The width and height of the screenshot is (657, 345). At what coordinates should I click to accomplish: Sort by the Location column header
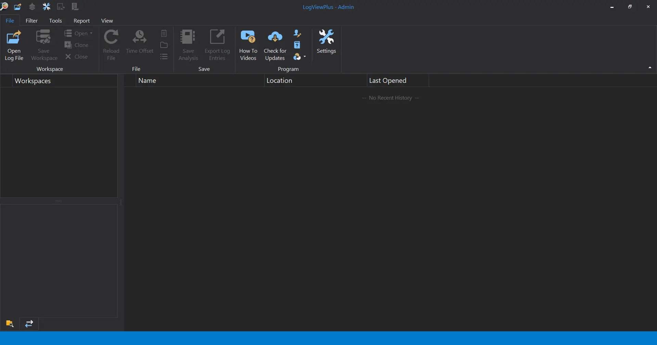[x=315, y=80]
